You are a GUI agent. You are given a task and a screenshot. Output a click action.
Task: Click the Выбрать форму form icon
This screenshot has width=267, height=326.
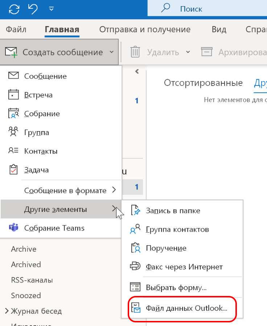(135, 287)
